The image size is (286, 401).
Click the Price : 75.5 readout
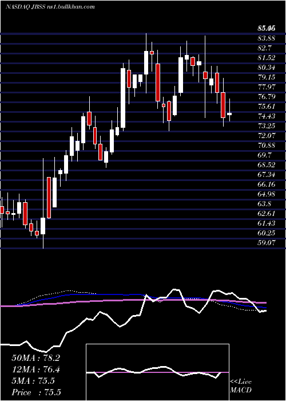pos(36,392)
